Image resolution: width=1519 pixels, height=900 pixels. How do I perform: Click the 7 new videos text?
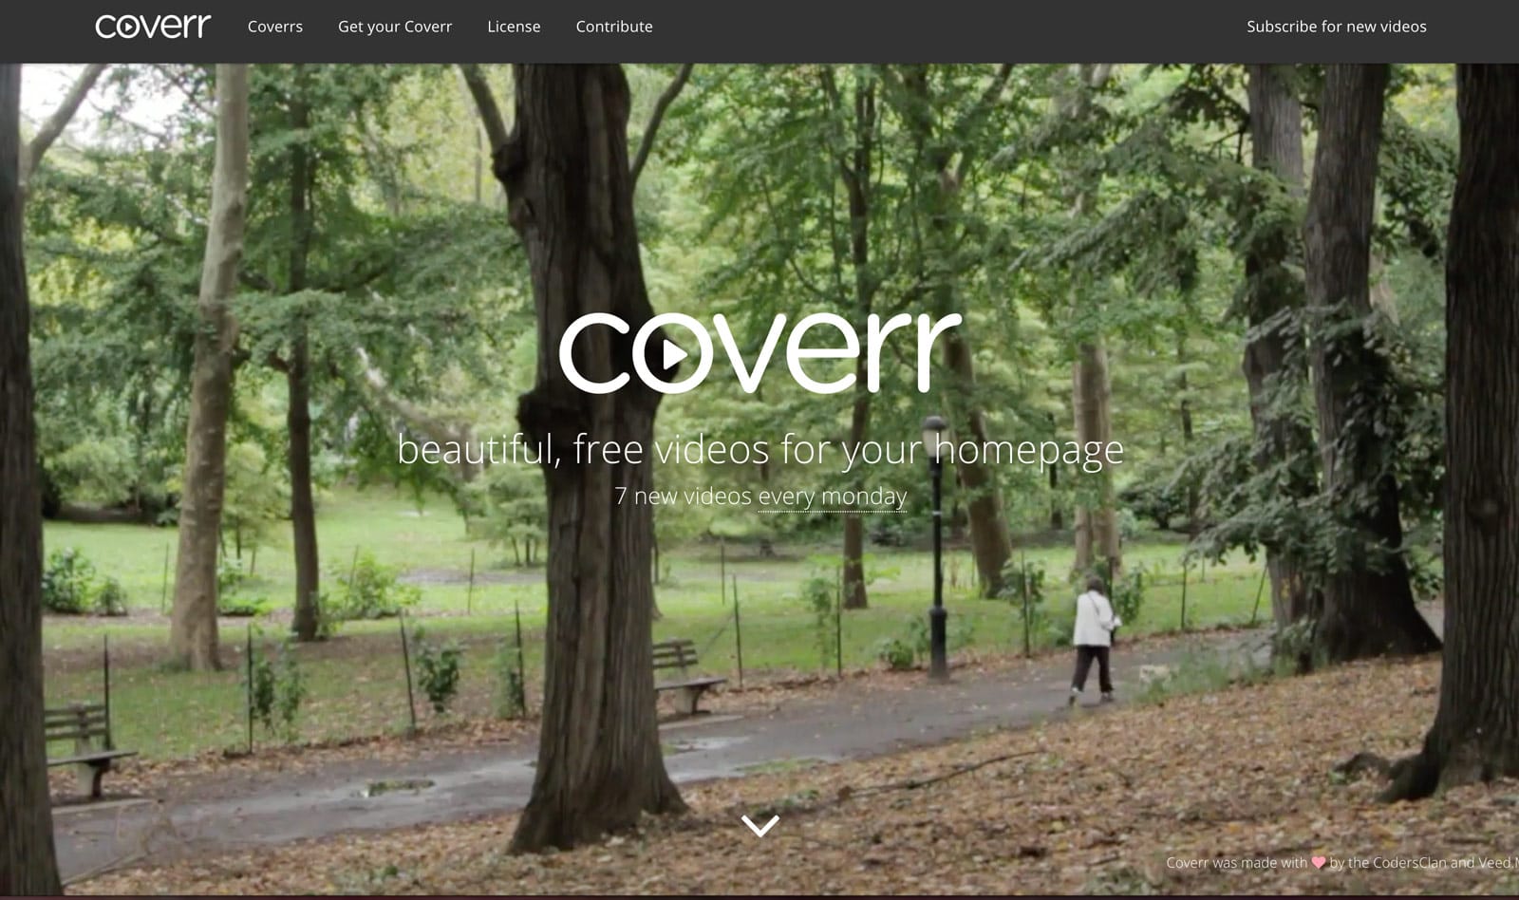(684, 497)
